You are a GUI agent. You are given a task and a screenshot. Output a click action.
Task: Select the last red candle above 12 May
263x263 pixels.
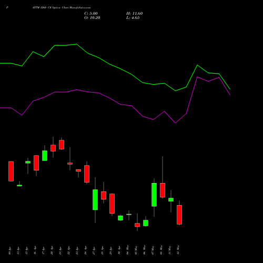179,215
